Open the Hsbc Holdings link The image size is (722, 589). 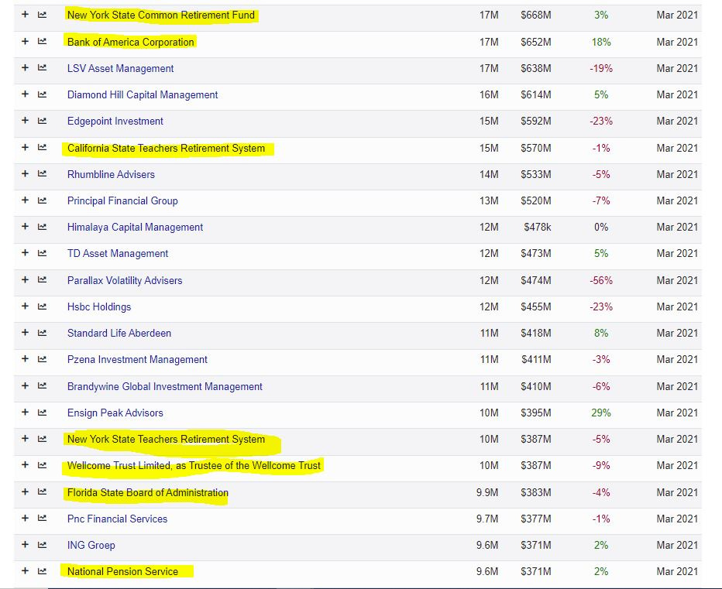(99, 307)
